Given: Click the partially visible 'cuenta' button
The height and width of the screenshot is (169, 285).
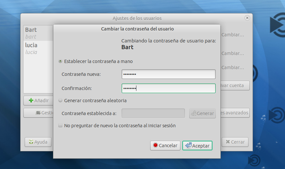Looking at the screenshot, I should [x=235, y=85].
